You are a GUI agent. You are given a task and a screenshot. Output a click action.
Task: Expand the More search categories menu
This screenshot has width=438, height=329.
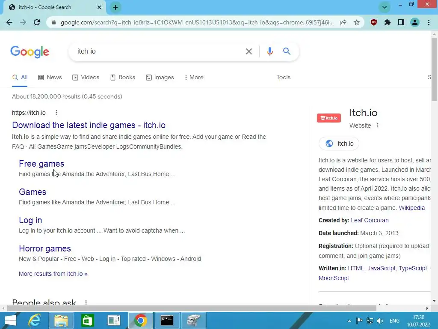(x=194, y=78)
